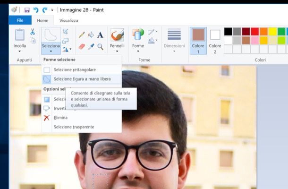Pick the dark red color swatch
Viewport: 288px width, 189px height.
point(246,32)
